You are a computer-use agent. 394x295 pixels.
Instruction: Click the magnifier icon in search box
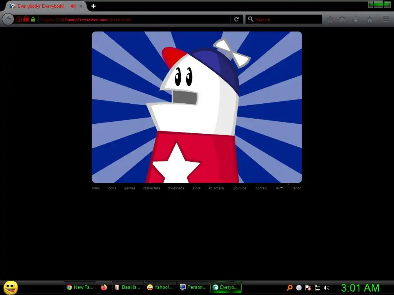click(250, 19)
